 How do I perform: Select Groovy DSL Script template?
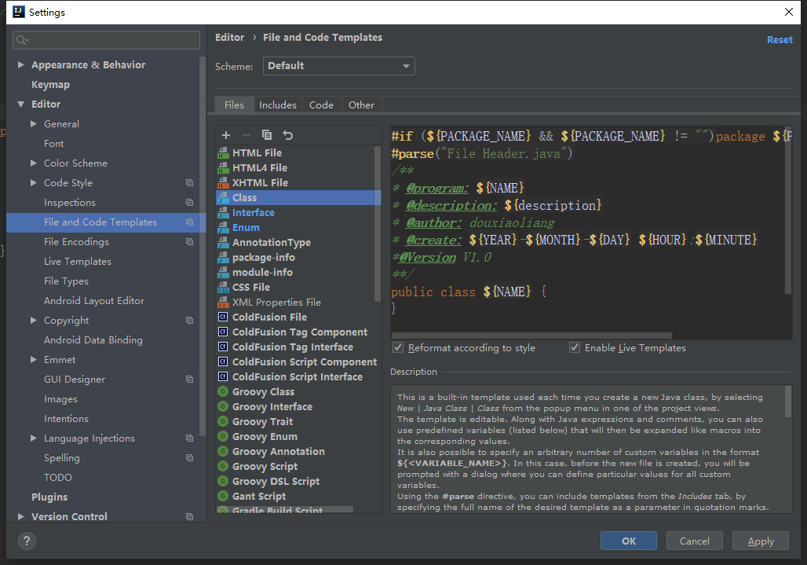[298, 482]
